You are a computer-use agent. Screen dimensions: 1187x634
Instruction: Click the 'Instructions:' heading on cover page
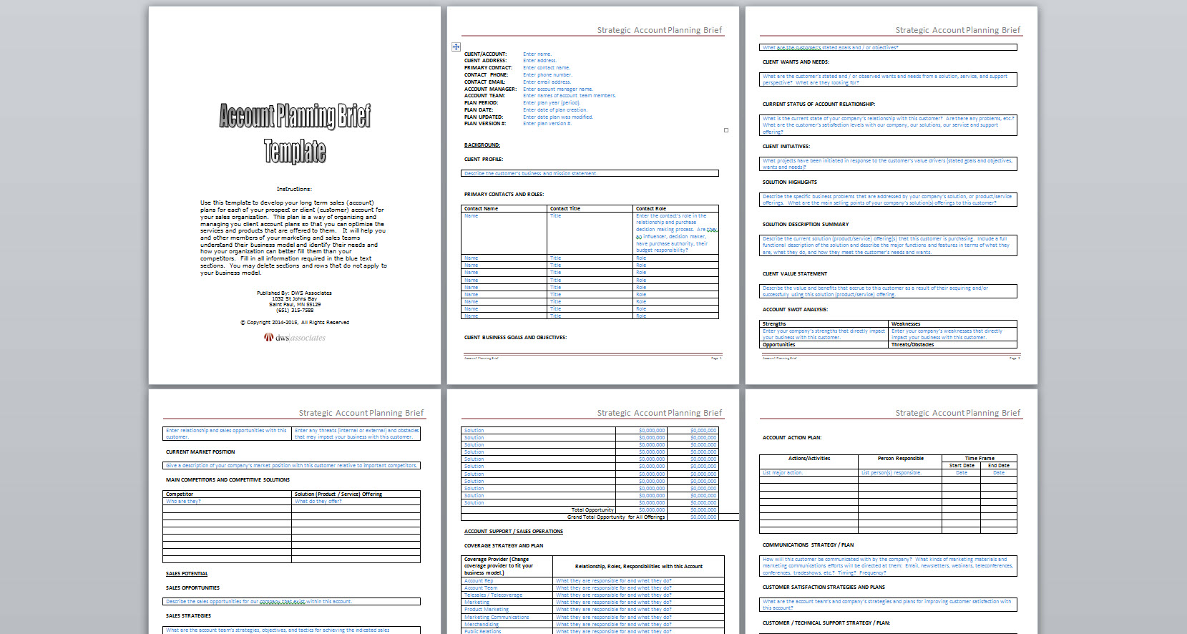[x=294, y=189]
